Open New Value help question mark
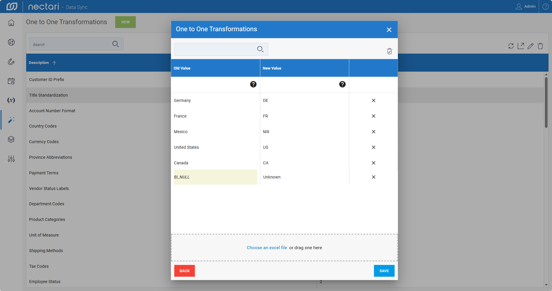The height and width of the screenshot is (291, 552). coord(342,84)
